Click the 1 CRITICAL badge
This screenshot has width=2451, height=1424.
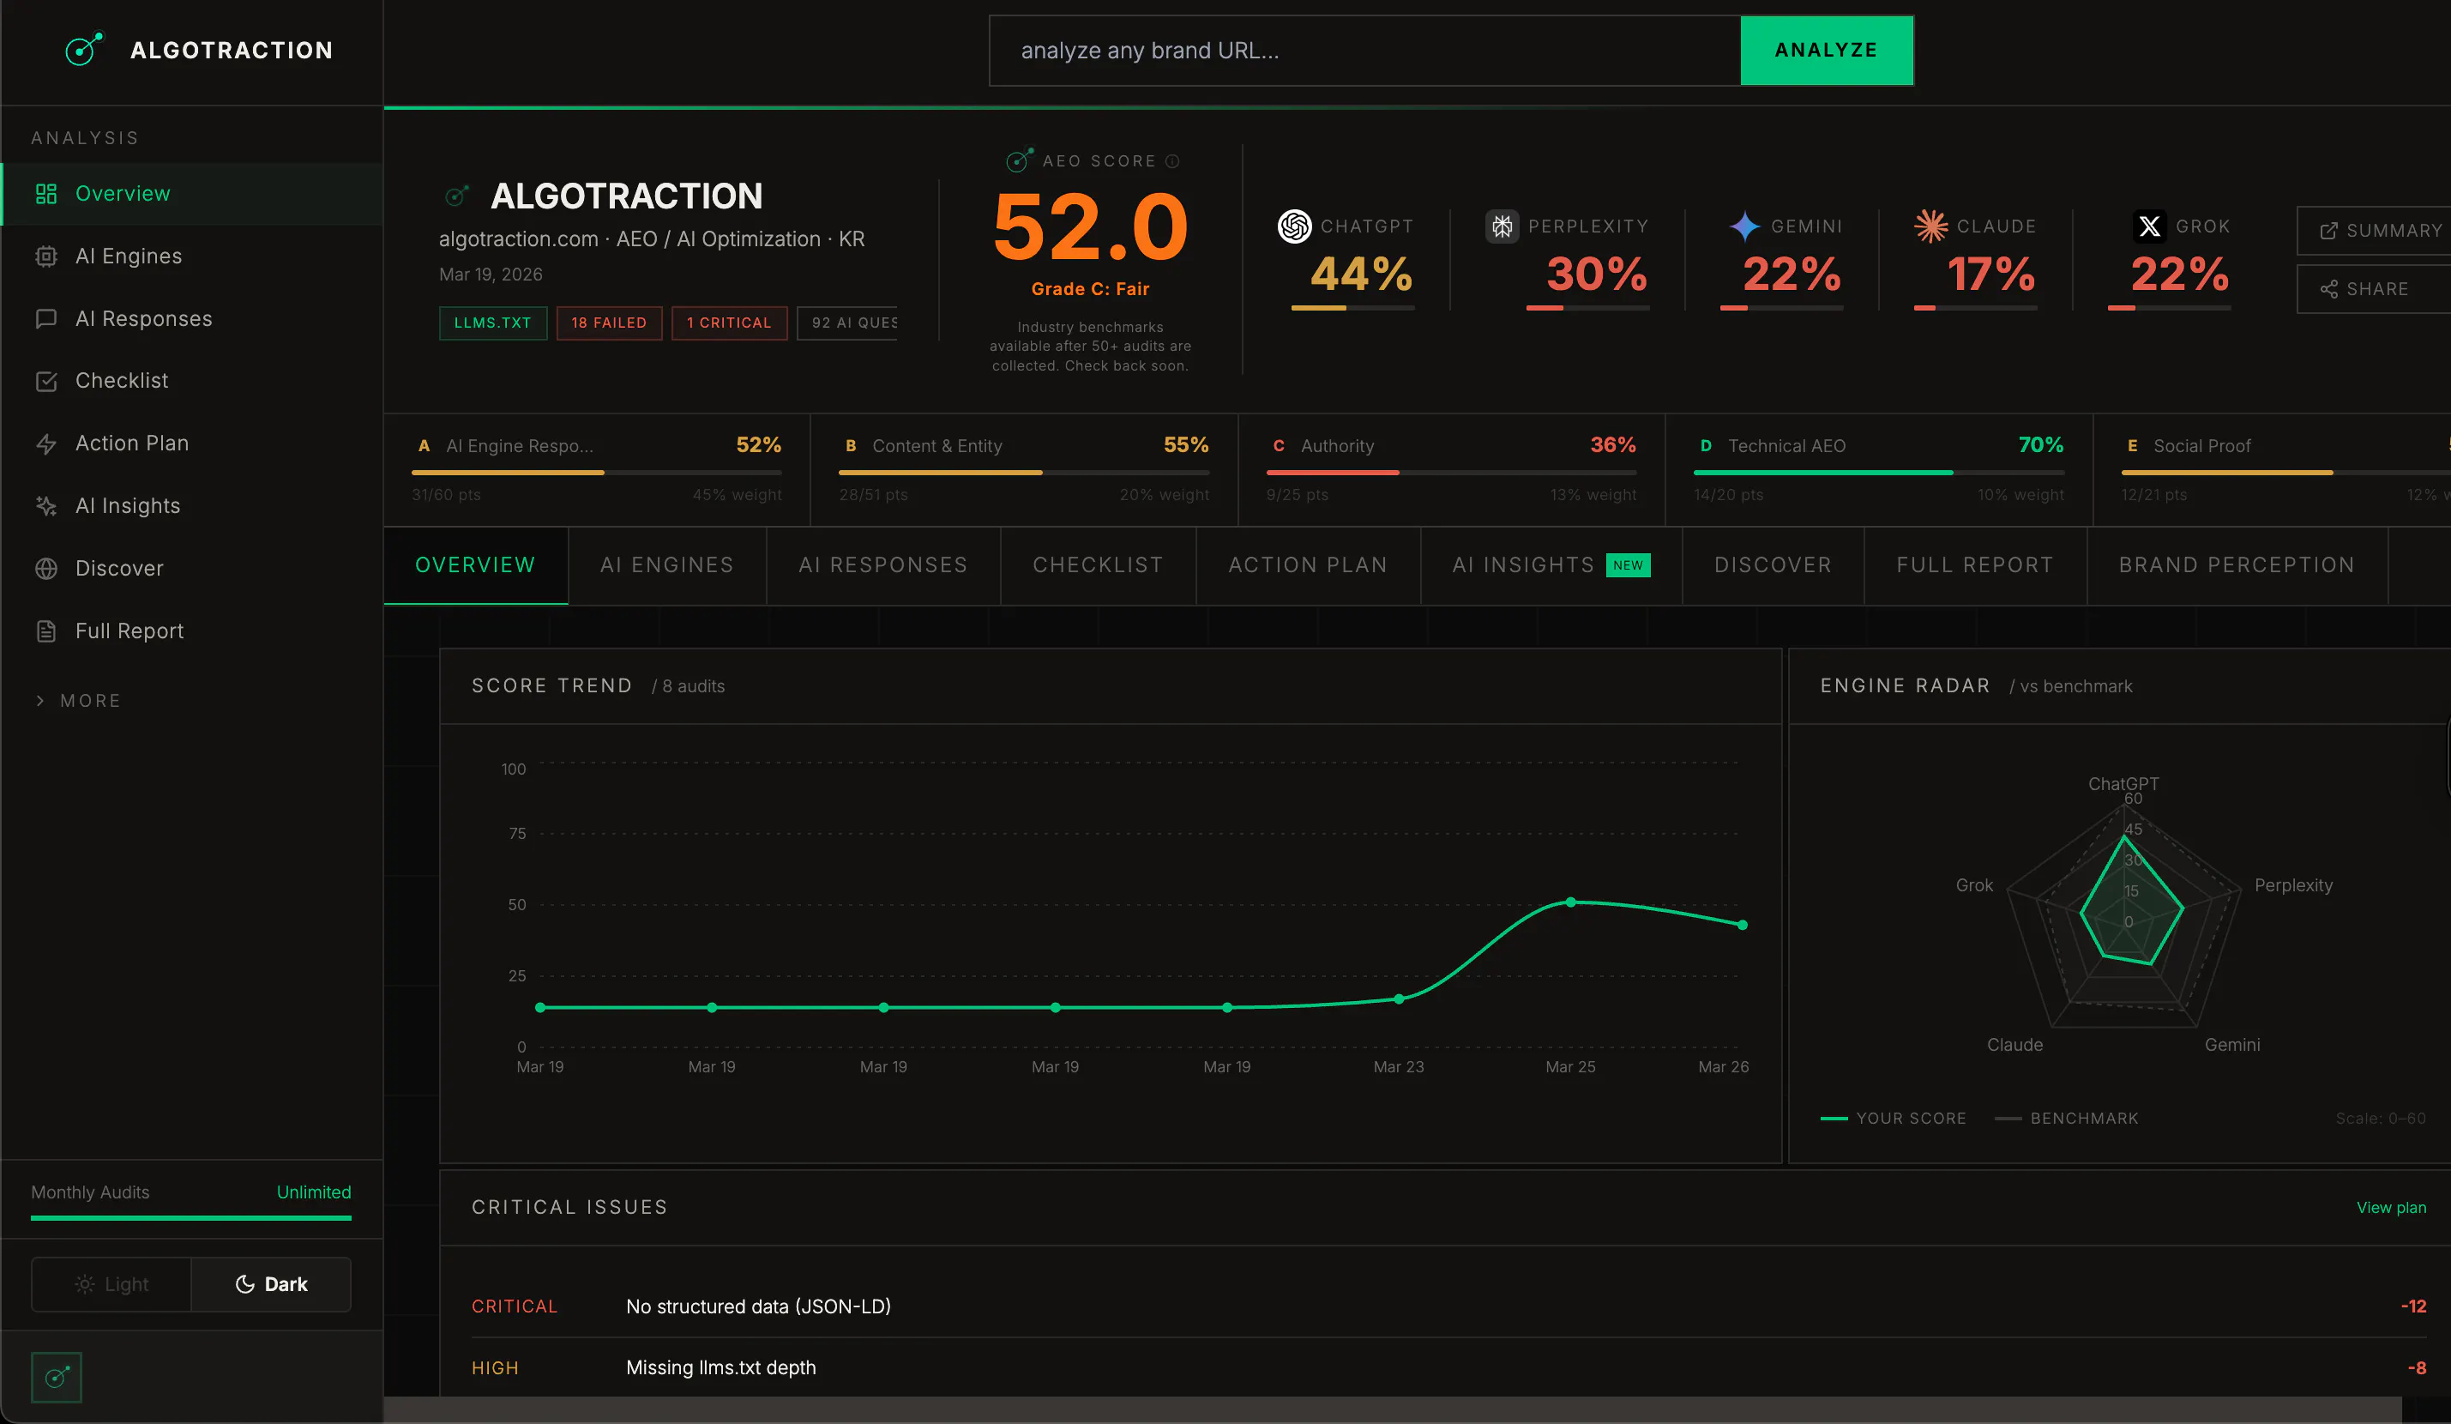point(730,323)
